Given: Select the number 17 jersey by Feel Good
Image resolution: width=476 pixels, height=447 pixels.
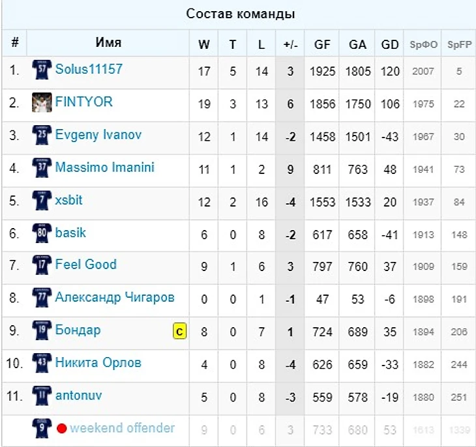Looking at the screenshot, I should pyautogui.click(x=42, y=265).
